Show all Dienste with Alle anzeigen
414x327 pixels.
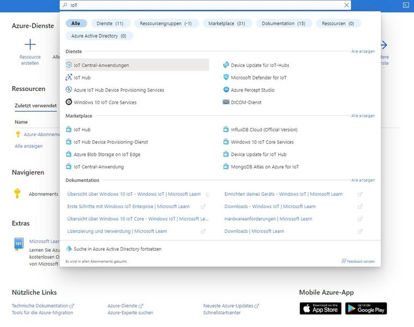(x=363, y=51)
